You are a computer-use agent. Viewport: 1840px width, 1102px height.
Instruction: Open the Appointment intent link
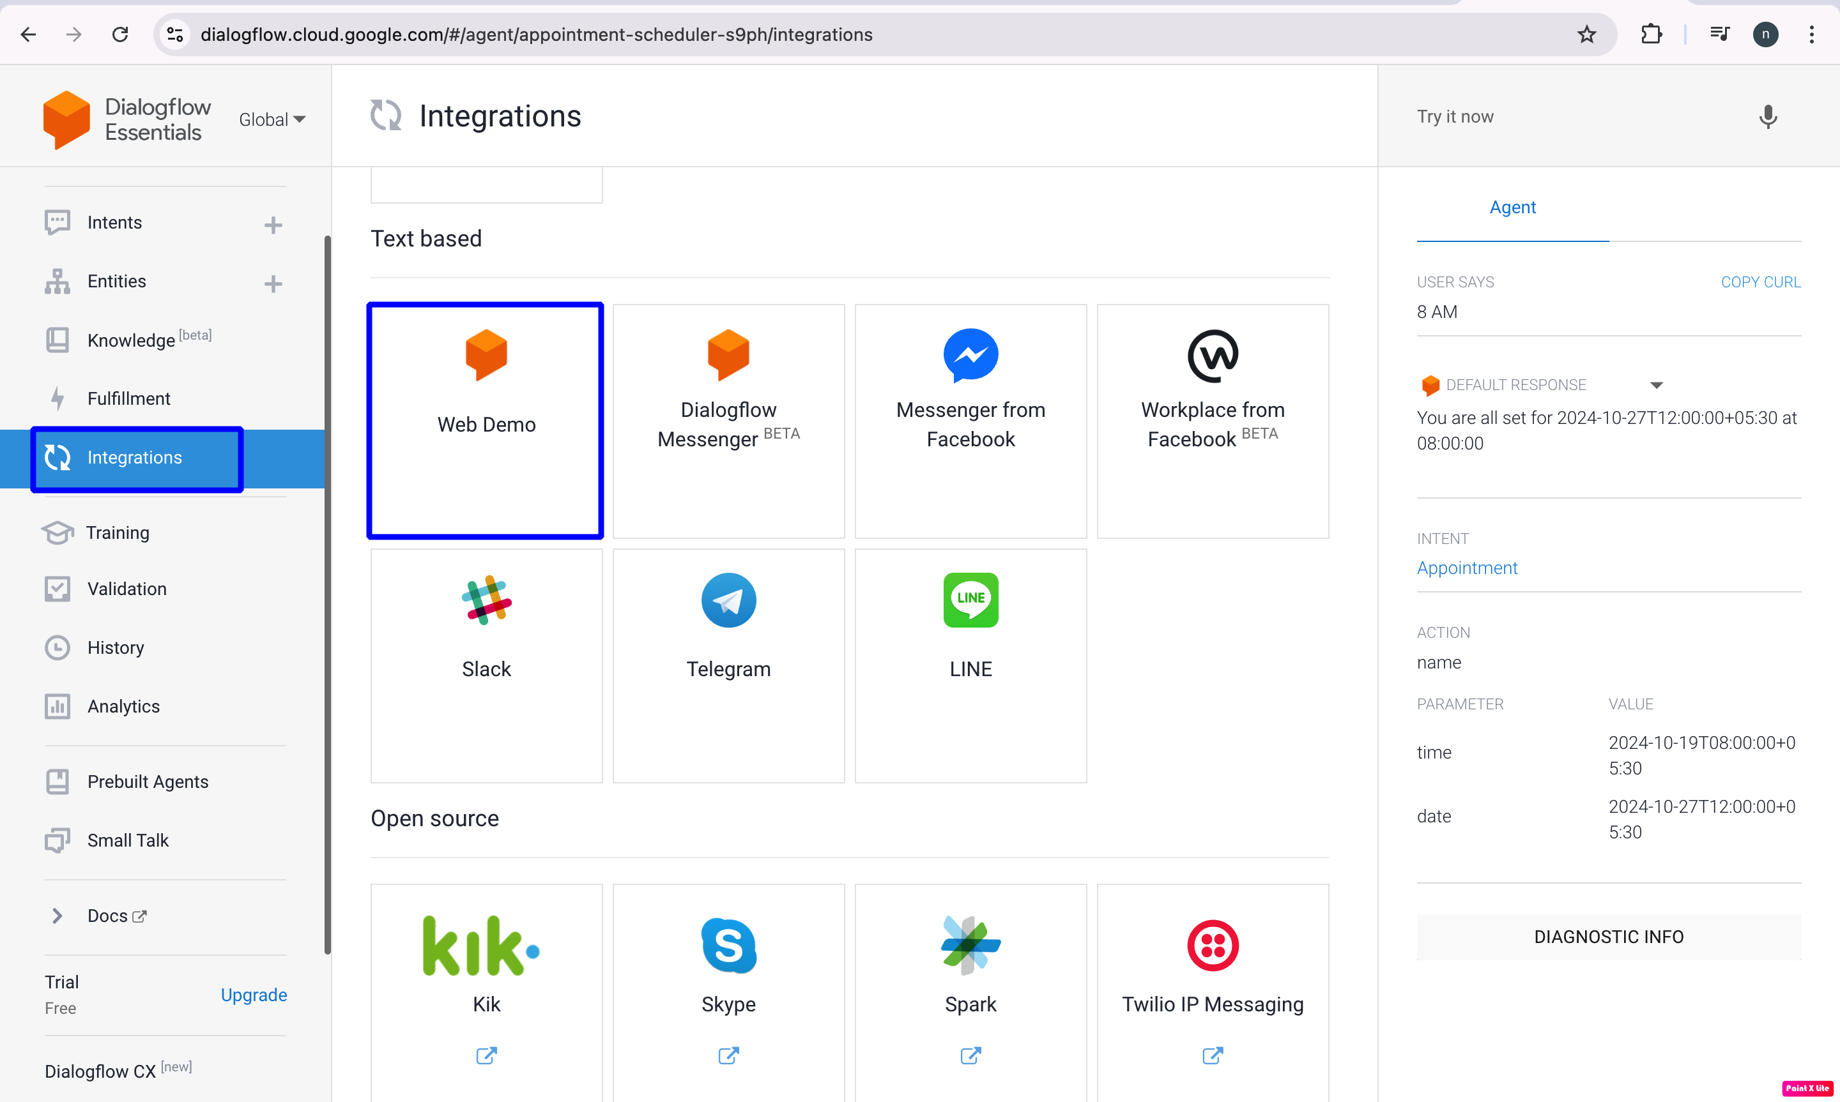[1466, 568]
